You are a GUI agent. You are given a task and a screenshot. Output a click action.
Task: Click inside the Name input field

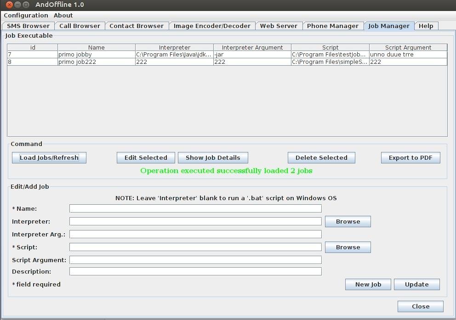tap(195, 208)
